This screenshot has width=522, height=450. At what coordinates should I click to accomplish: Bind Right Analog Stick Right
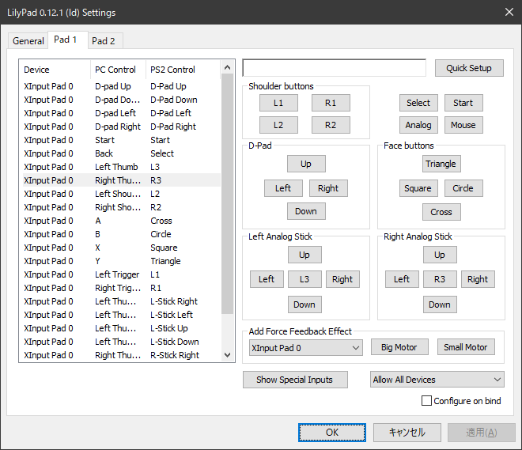pyautogui.click(x=478, y=279)
